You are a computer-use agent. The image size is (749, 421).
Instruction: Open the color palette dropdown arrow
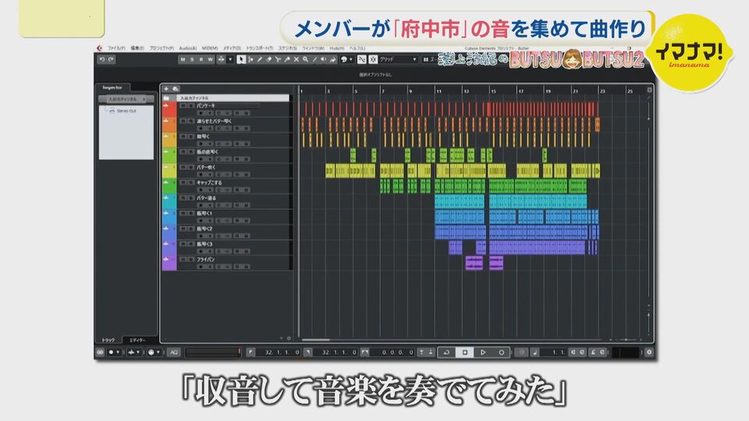point(350,60)
